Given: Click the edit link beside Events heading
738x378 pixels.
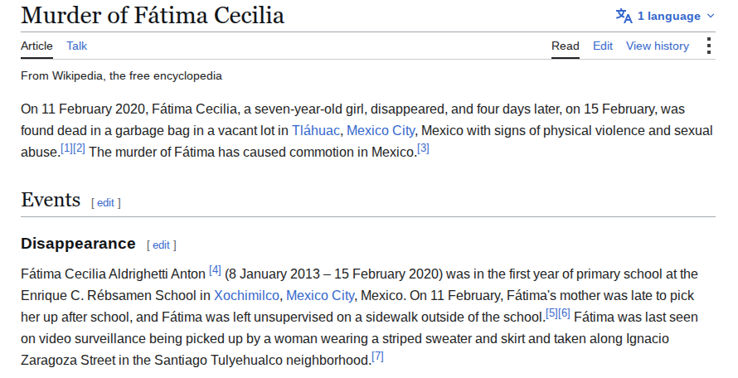Looking at the screenshot, I should coord(106,202).
